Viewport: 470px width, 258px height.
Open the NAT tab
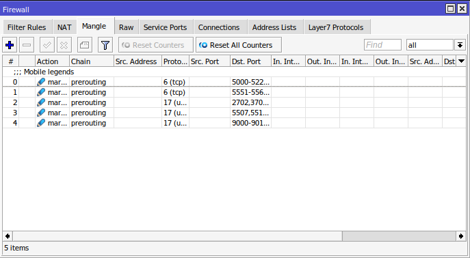[64, 27]
